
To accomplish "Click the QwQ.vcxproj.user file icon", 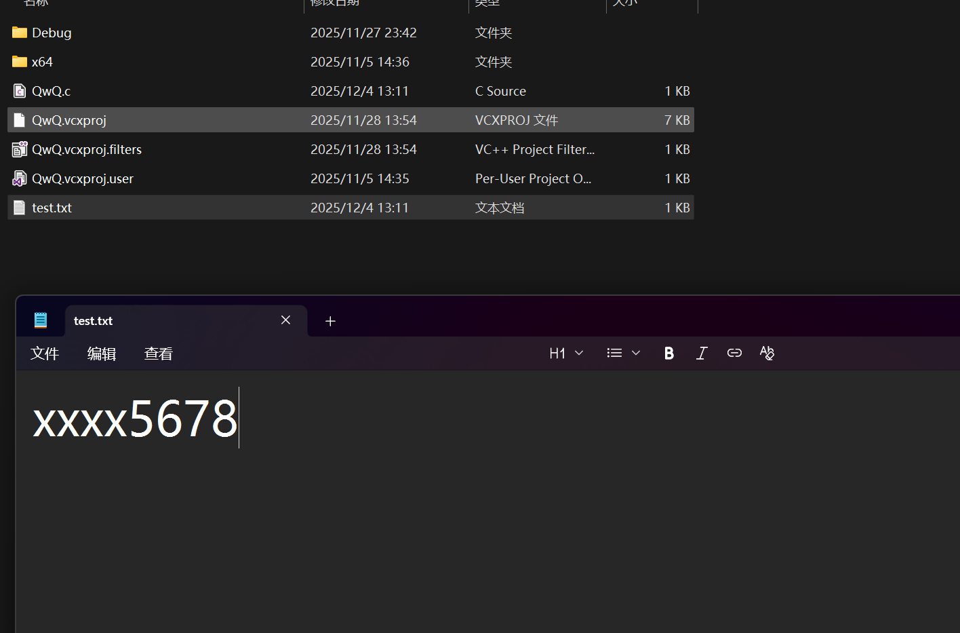I will pos(20,178).
